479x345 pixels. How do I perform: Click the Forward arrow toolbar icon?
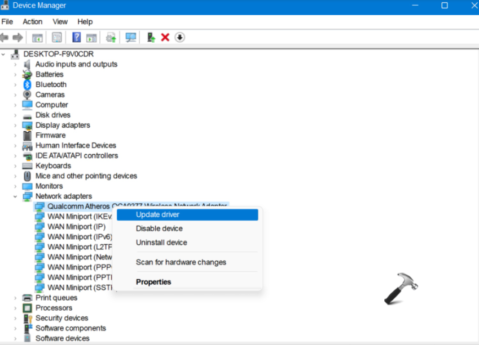click(x=17, y=38)
